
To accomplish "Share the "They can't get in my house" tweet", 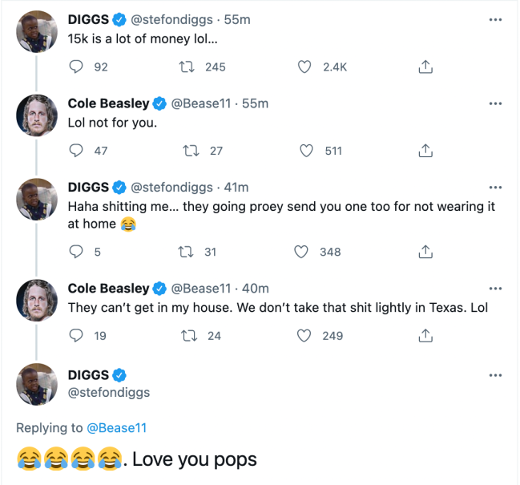I will 426,336.
